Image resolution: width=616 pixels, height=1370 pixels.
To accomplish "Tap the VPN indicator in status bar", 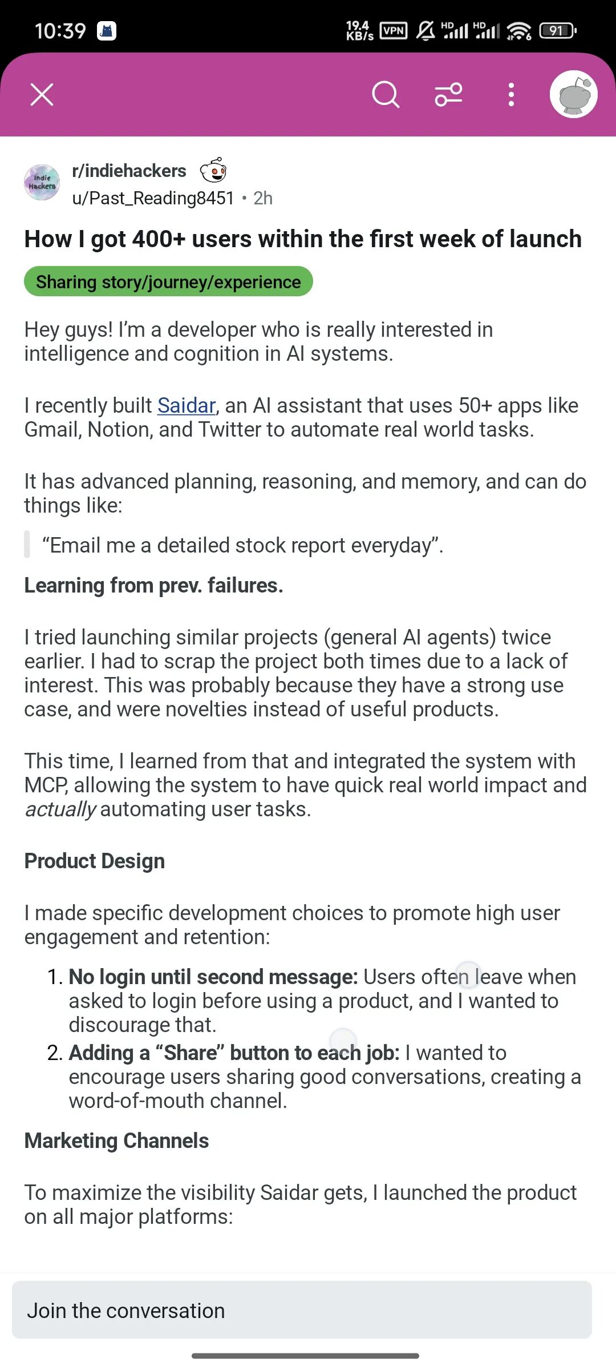I will [x=394, y=30].
